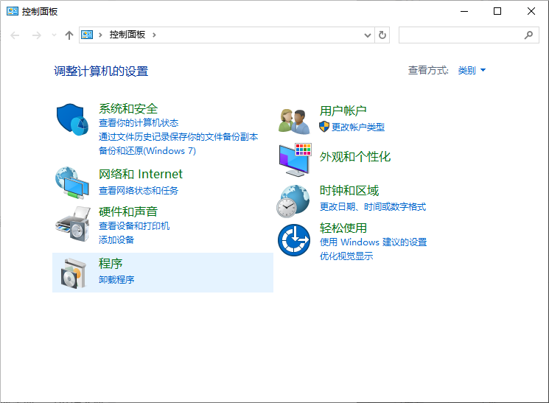This screenshot has width=549, height=403.
Task: Open the 系统和安全 category heading
Action: 128,108
